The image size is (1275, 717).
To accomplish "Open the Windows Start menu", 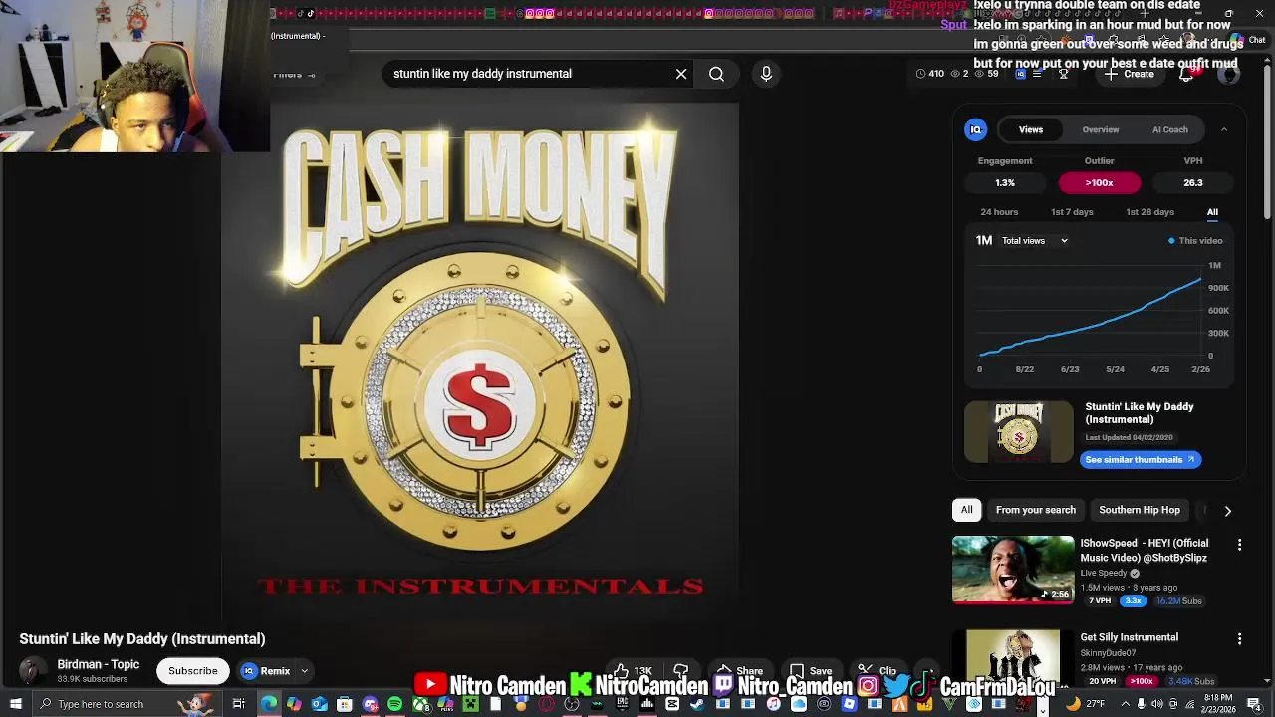I will pyautogui.click(x=15, y=704).
